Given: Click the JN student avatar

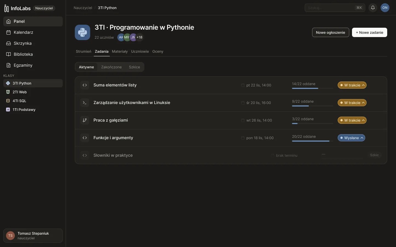Looking at the screenshot, I should 133,37.
